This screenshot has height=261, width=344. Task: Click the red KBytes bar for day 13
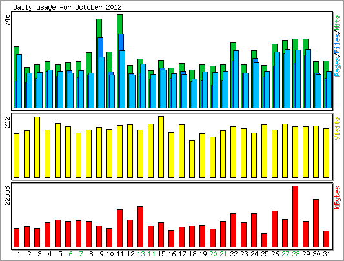141,227
